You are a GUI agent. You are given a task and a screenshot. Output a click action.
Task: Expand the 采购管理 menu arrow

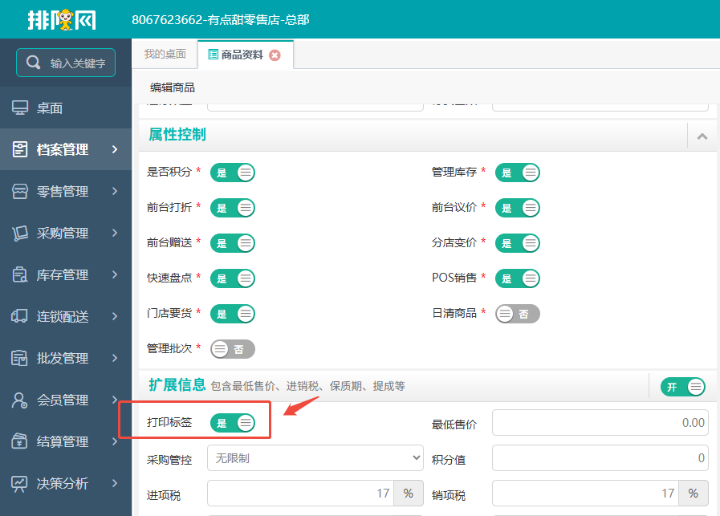pyautogui.click(x=115, y=234)
